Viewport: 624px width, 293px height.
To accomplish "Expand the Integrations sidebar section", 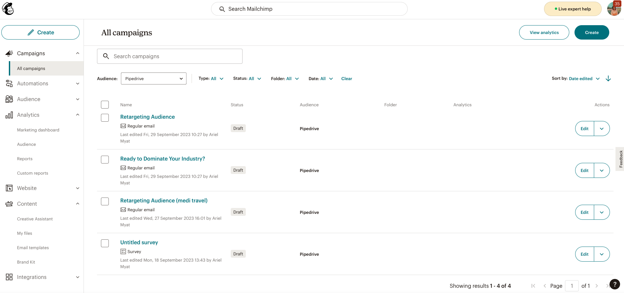I will click(x=78, y=277).
